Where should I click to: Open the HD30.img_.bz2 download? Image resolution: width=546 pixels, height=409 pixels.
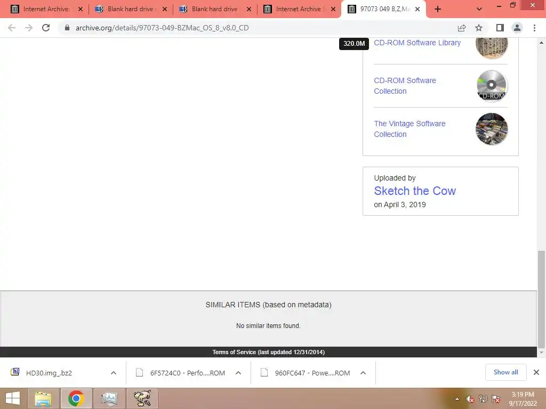tap(49, 373)
